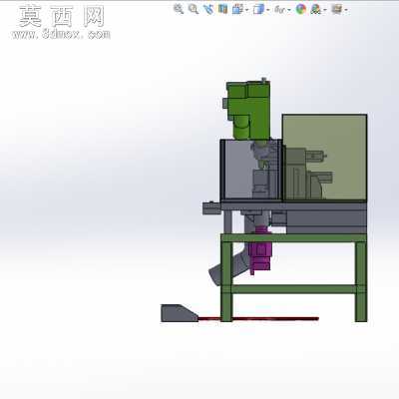This screenshot has width=399, height=399.
Task: Expand the Hide/Show Items dropdown arrow
Action: click(x=289, y=10)
